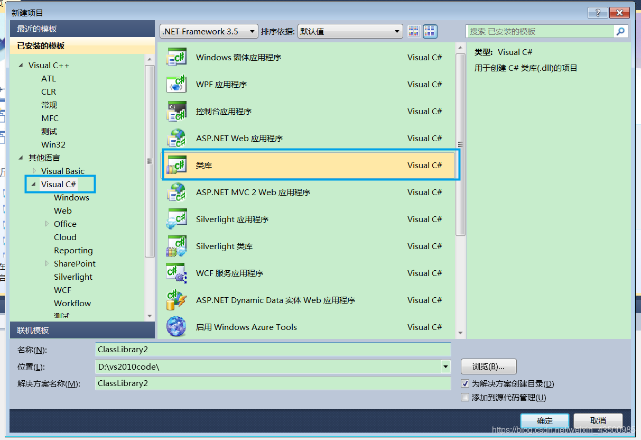Click the 浏览(B)... button
The image size is (641, 440).
488,366
